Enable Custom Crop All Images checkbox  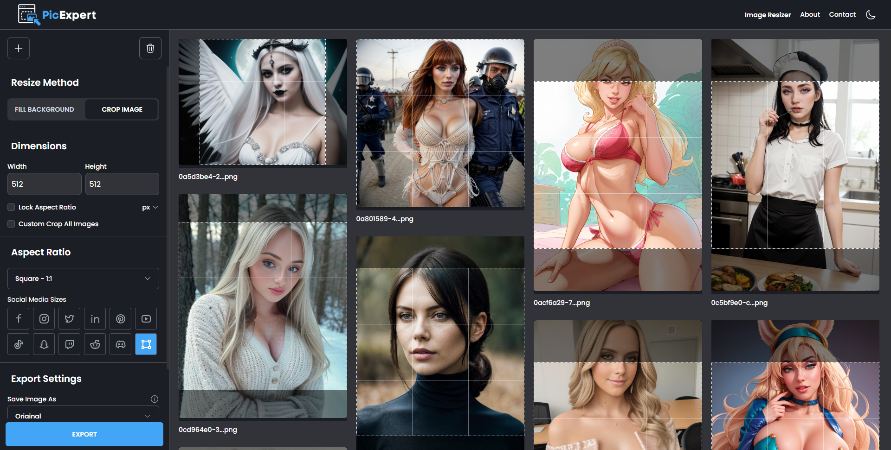click(11, 224)
